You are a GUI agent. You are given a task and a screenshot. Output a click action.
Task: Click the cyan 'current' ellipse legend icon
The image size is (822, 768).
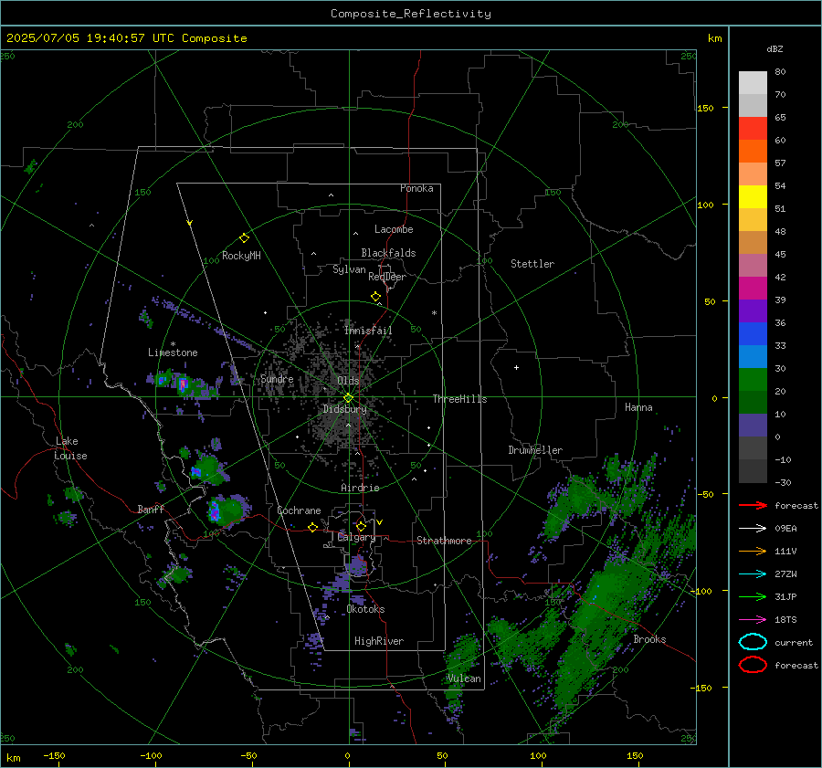point(753,642)
